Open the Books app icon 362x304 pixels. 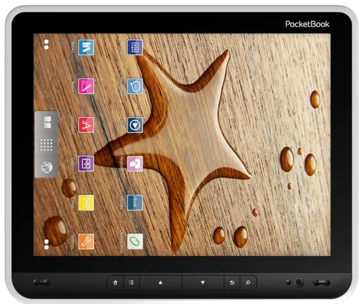point(86,47)
